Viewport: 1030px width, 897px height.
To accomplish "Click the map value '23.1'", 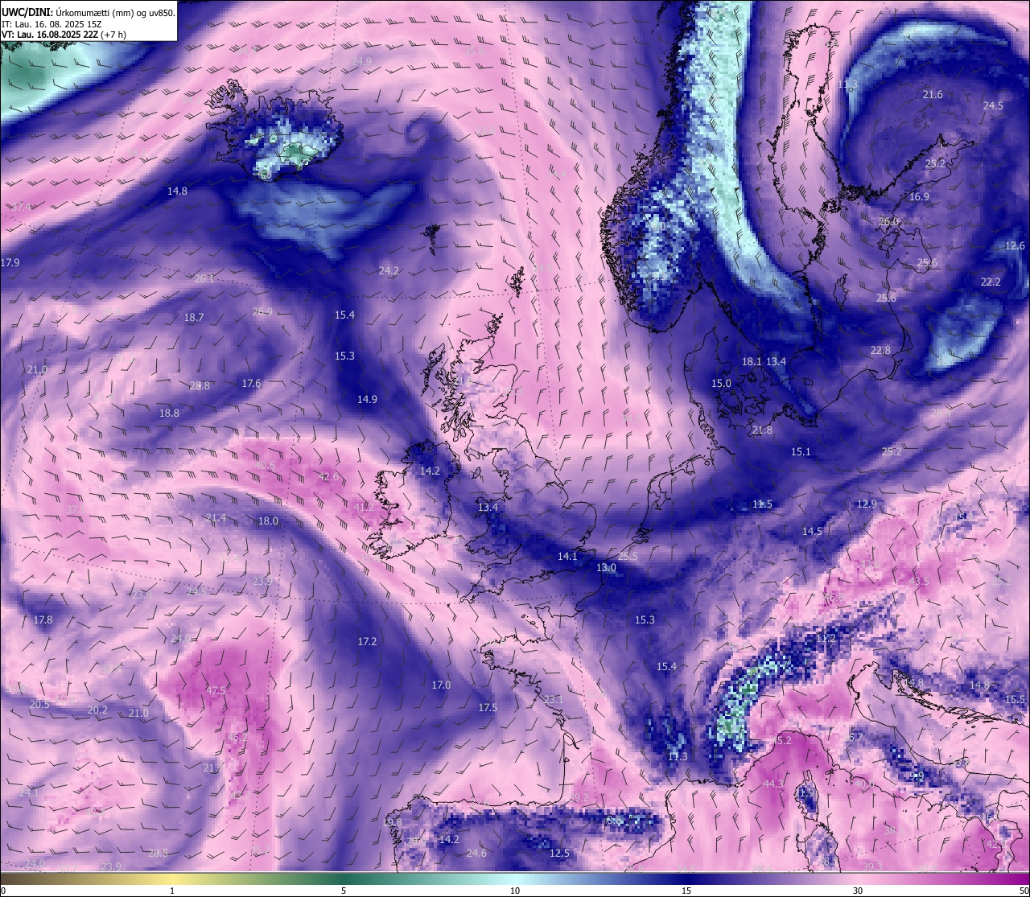I will 554,700.
